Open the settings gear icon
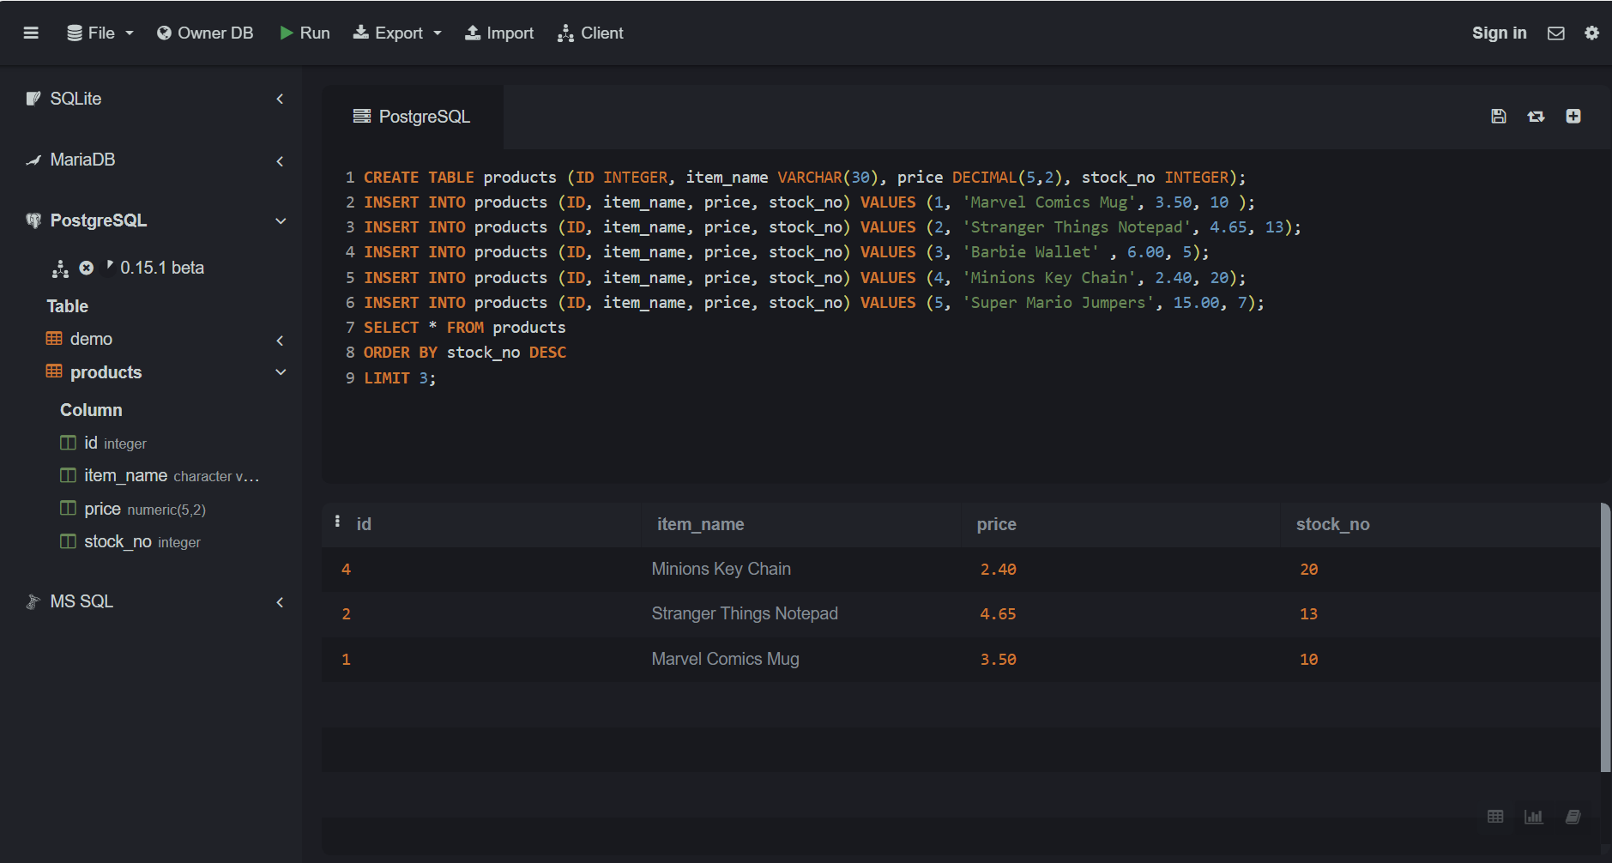This screenshot has width=1612, height=863. (x=1591, y=33)
